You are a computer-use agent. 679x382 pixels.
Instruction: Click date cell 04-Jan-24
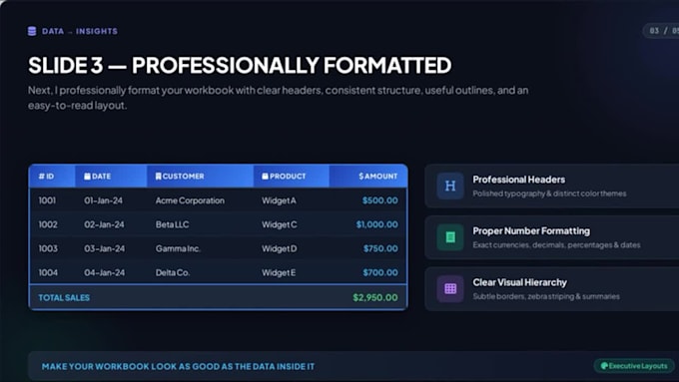click(x=105, y=272)
